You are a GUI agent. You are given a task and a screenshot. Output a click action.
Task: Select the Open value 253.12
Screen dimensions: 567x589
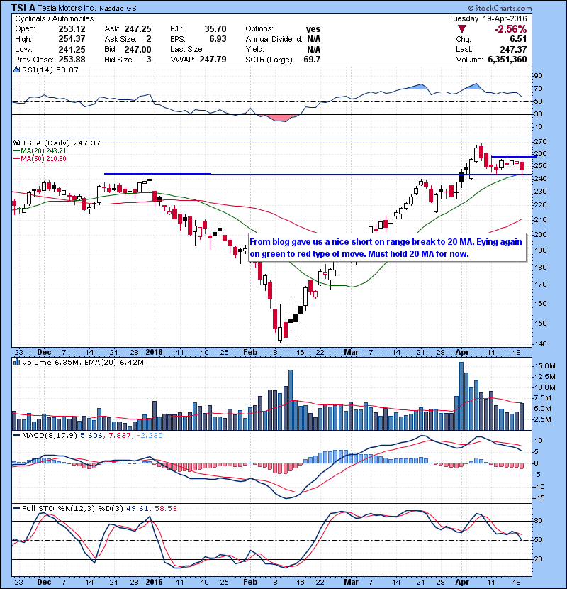point(72,29)
